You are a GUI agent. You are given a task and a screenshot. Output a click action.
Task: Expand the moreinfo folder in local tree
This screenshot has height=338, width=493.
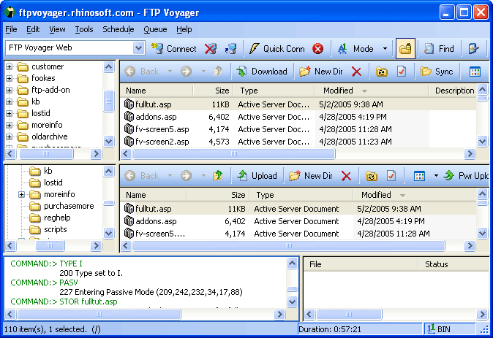point(22,195)
